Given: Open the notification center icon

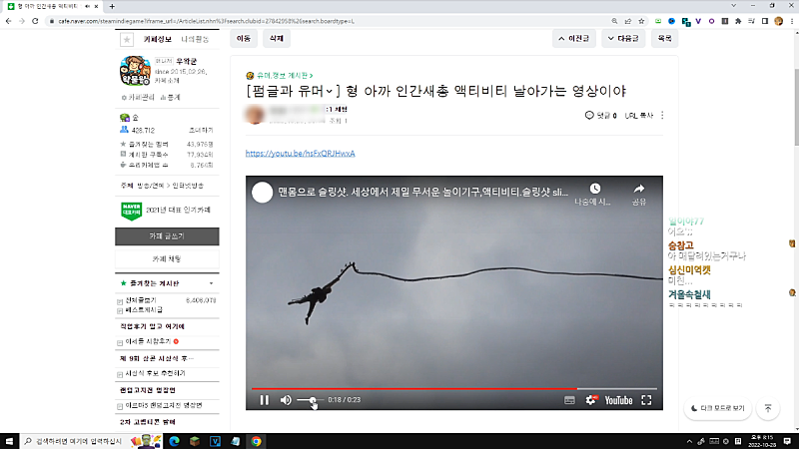Looking at the screenshot, I should pos(787,441).
